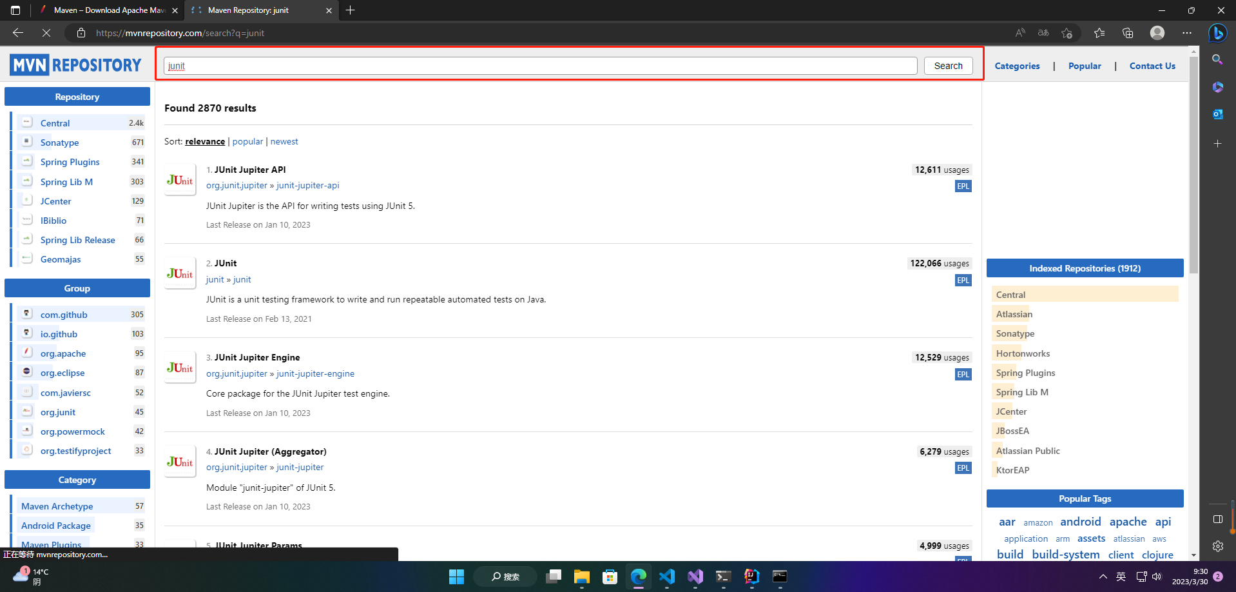Click the browser address bar
Screen dimensions: 1236x592
(x=541, y=33)
